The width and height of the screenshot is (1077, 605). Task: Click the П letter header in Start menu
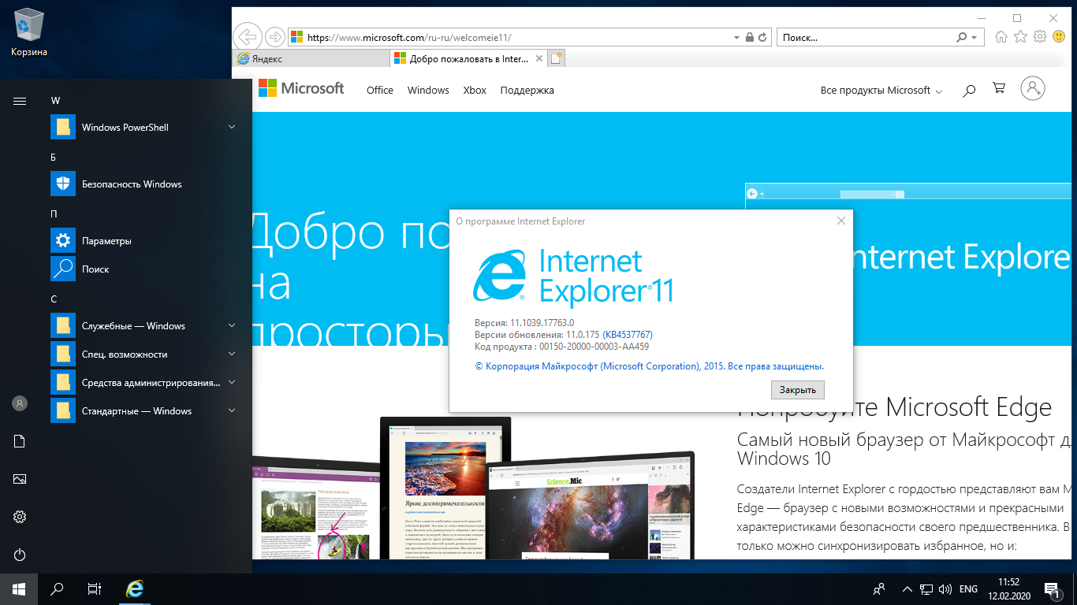pos(54,213)
